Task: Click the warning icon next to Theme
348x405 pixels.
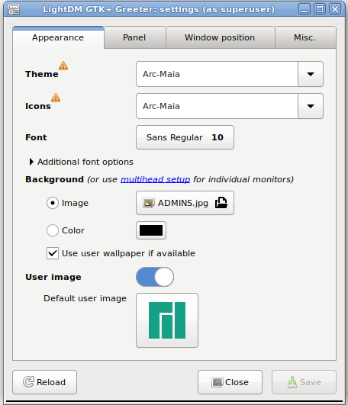Action: 63,66
